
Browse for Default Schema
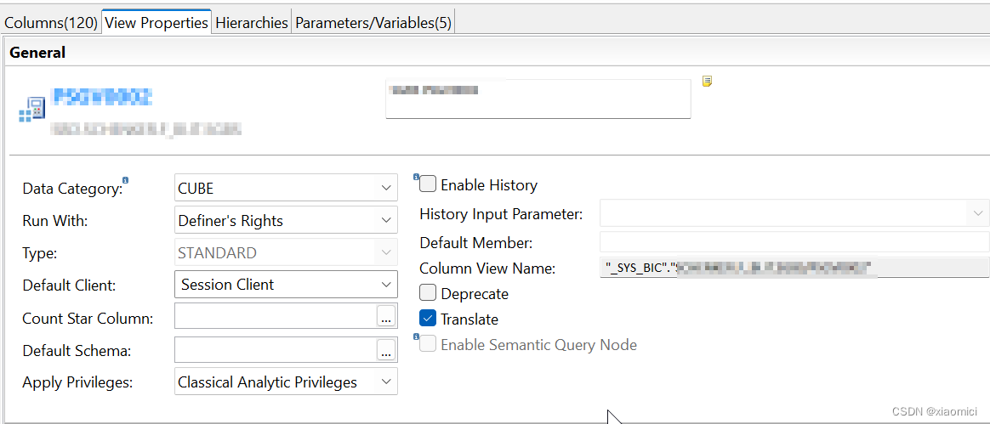[386, 350]
